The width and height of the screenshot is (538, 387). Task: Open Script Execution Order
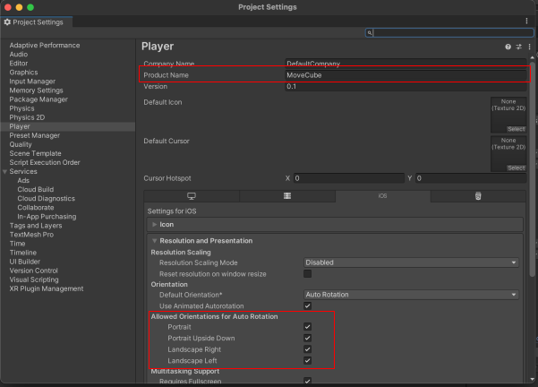coord(45,162)
